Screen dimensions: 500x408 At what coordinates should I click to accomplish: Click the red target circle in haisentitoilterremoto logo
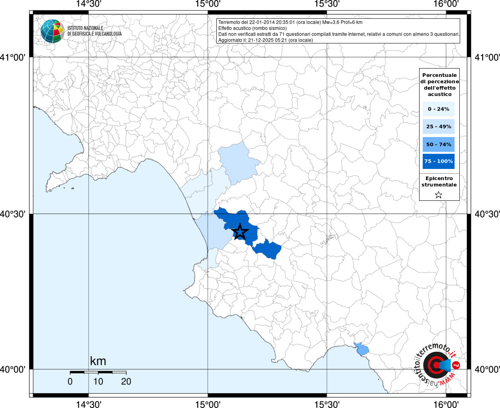click(x=435, y=365)
